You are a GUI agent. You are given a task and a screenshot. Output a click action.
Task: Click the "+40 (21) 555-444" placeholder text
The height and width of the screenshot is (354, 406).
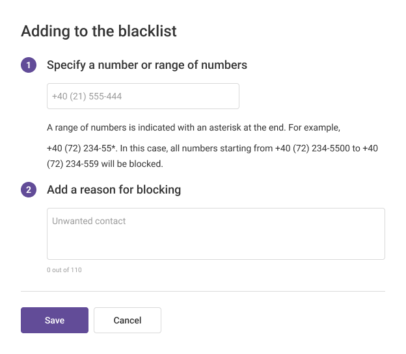point(87,96)
